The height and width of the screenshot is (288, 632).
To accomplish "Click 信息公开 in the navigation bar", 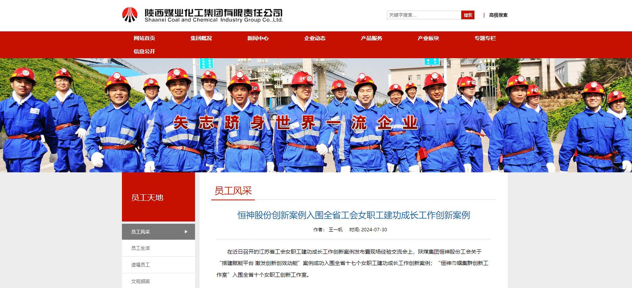I will coord(144,51).
